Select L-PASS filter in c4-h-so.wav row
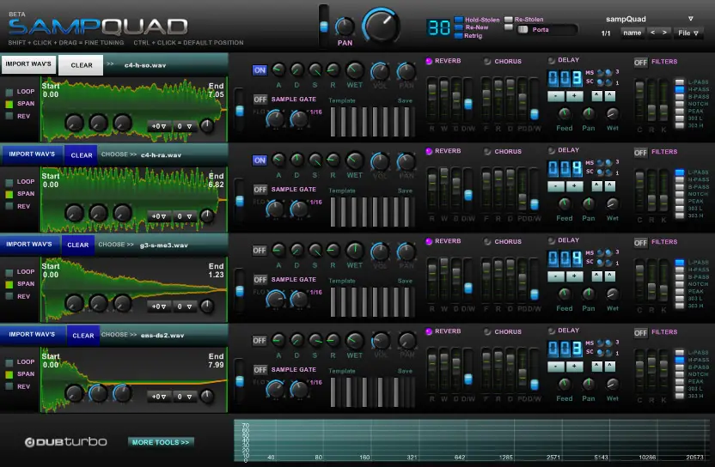This screenshot has width=715, height=467. [680, 82]
